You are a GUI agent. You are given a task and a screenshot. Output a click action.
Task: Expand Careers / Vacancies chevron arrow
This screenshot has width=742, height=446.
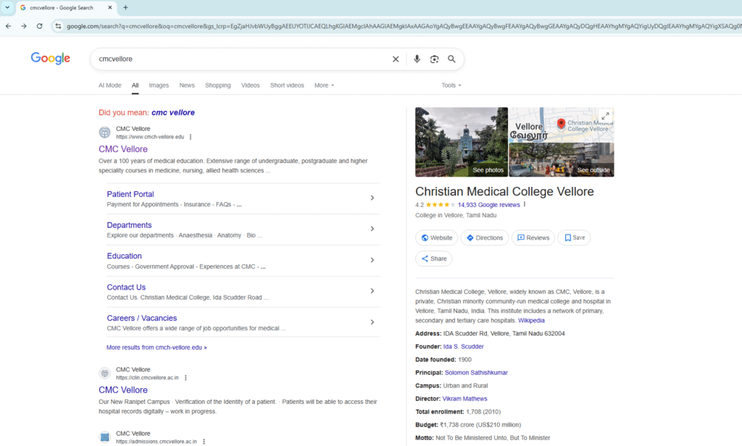pos(372,322)
